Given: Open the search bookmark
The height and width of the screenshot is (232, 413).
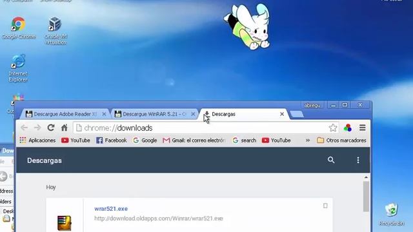Looking at the screenshot, I should pyautogui.click(x=244, y=140).
